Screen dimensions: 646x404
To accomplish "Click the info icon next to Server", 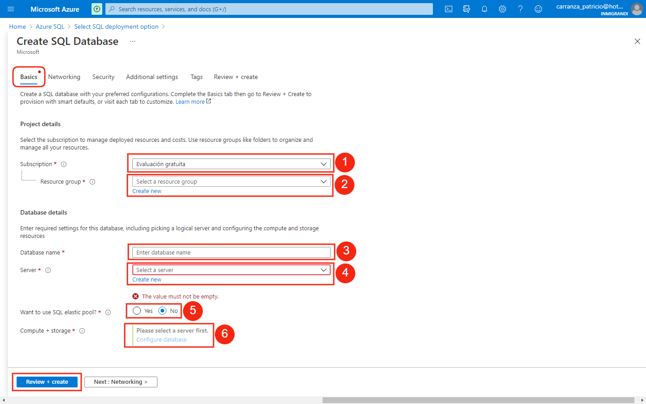I will (48, 270).
